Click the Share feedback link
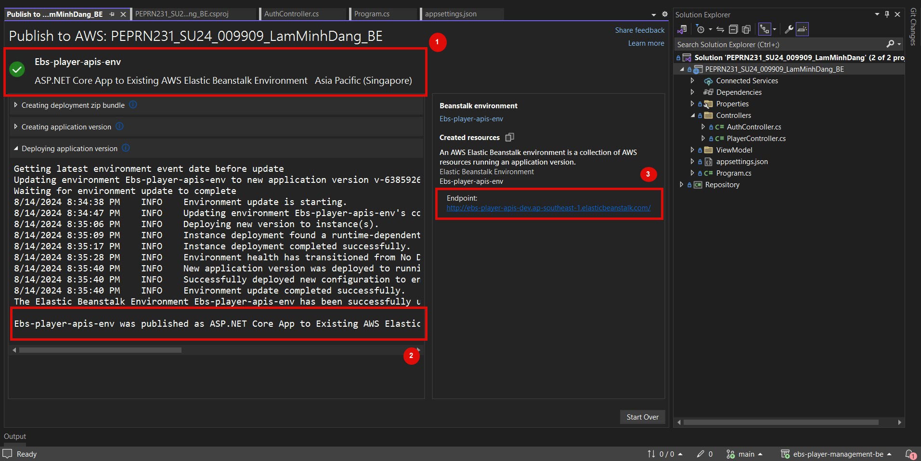Viewport: 921px width, 461px height. tap(639, 30)
